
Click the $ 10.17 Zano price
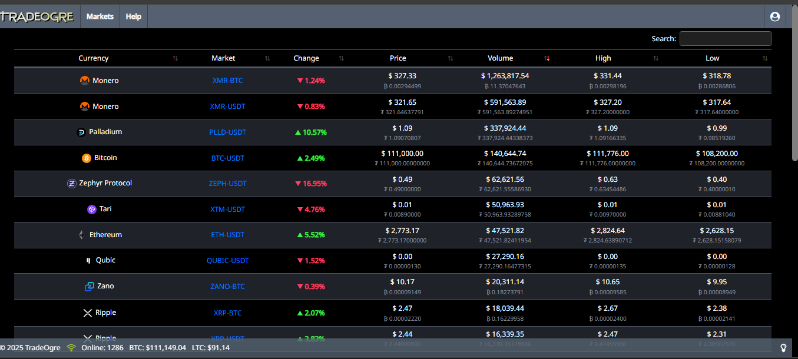pyautogui.click(x=402, y=282)
